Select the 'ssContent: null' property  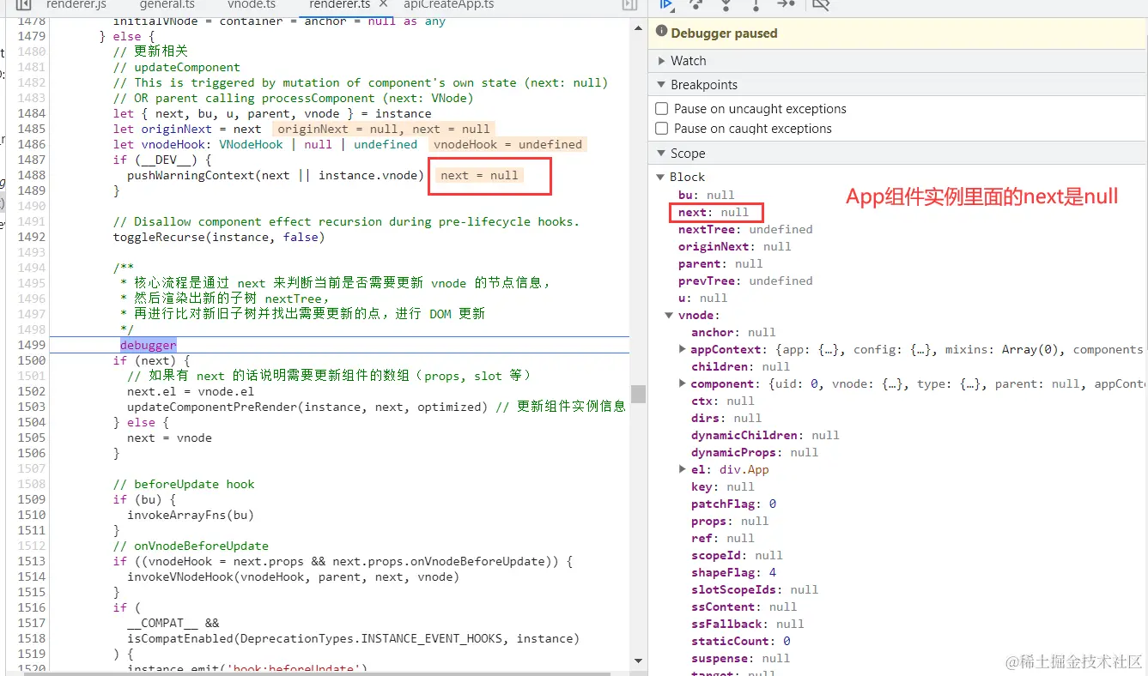coord(744,607)
